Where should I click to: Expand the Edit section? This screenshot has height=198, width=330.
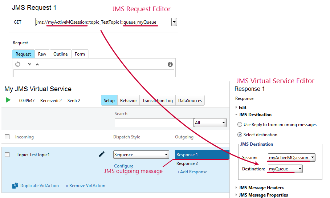tap(236, 107)
